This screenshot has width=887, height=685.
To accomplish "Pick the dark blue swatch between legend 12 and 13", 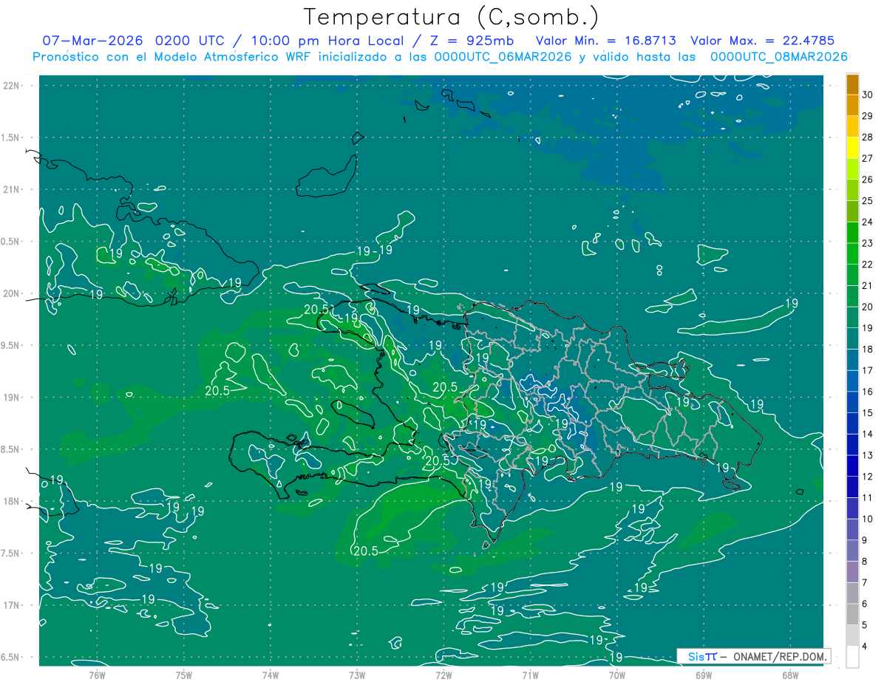I will (852, 466).
